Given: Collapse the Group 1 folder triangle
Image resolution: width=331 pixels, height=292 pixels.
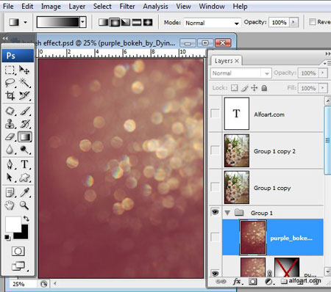Looking at the screenshot, I should tap(227, 213).
